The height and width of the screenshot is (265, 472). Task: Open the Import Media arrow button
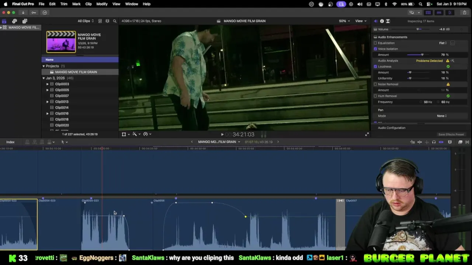click(x=23, y=13)
